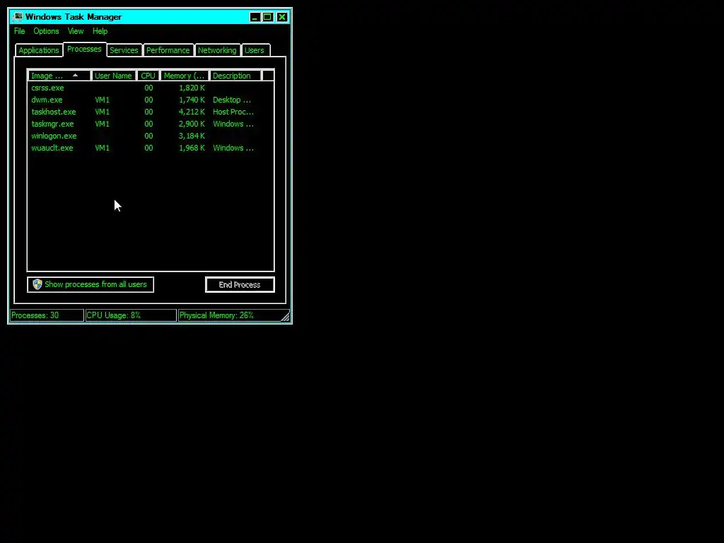Switch to the Services tab
The width and height of the screenshot is (724, 543).
124,50
